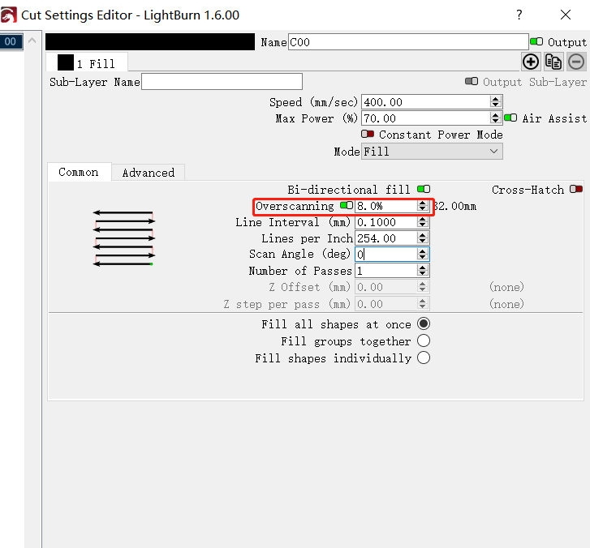Select Fill groups together option
This screenshot has width=590, height=548.
424,340
